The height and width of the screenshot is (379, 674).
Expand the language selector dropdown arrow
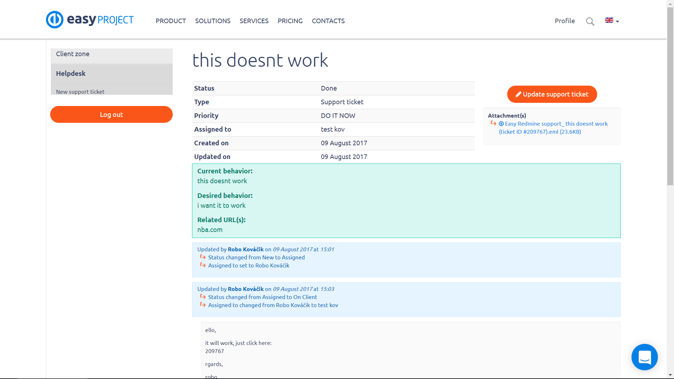[x=617, y=21]
